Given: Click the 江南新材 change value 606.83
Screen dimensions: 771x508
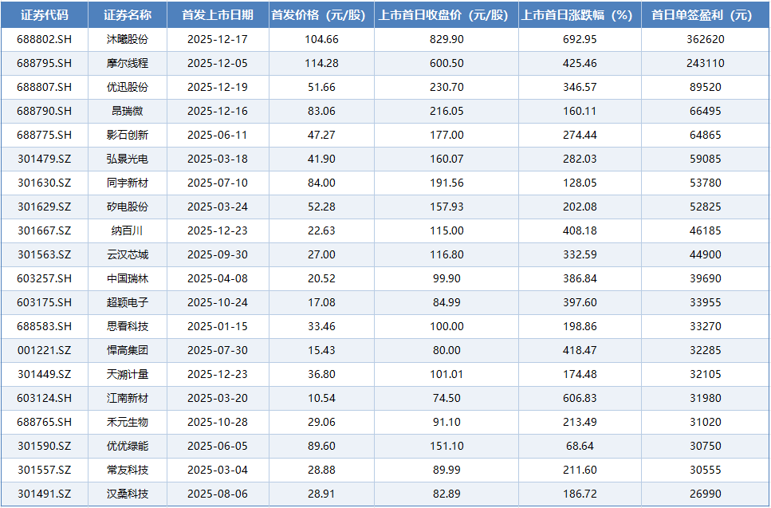Looking at the screenshot, I should click(x=580, y=398).
